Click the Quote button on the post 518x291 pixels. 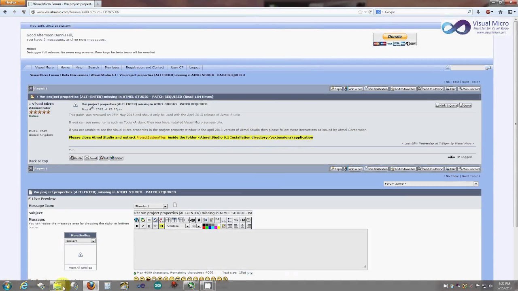465,105
